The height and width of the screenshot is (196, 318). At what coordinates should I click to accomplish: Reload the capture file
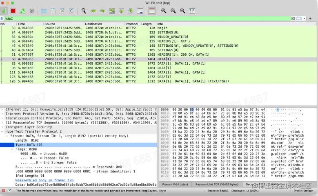pyautogui.click(x=72, y=11)
